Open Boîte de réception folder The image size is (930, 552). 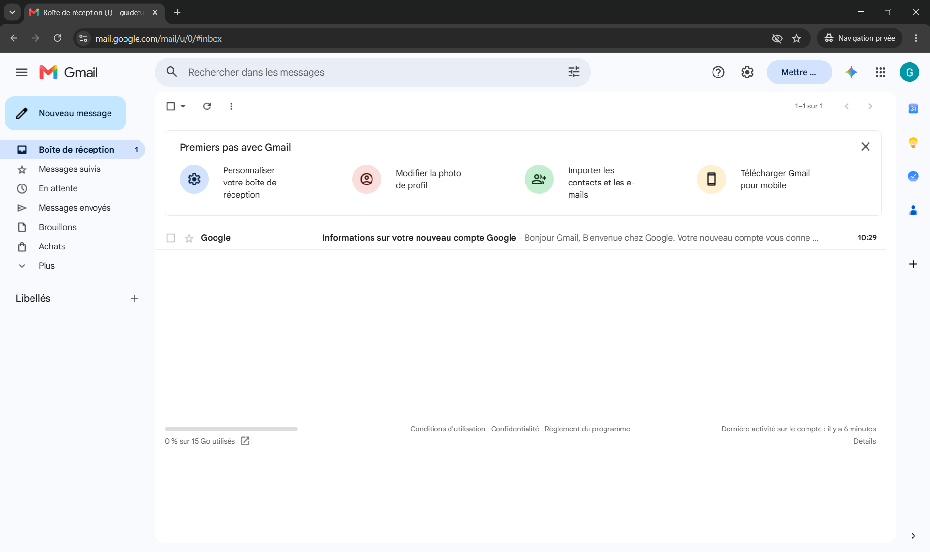pos(73,150)
